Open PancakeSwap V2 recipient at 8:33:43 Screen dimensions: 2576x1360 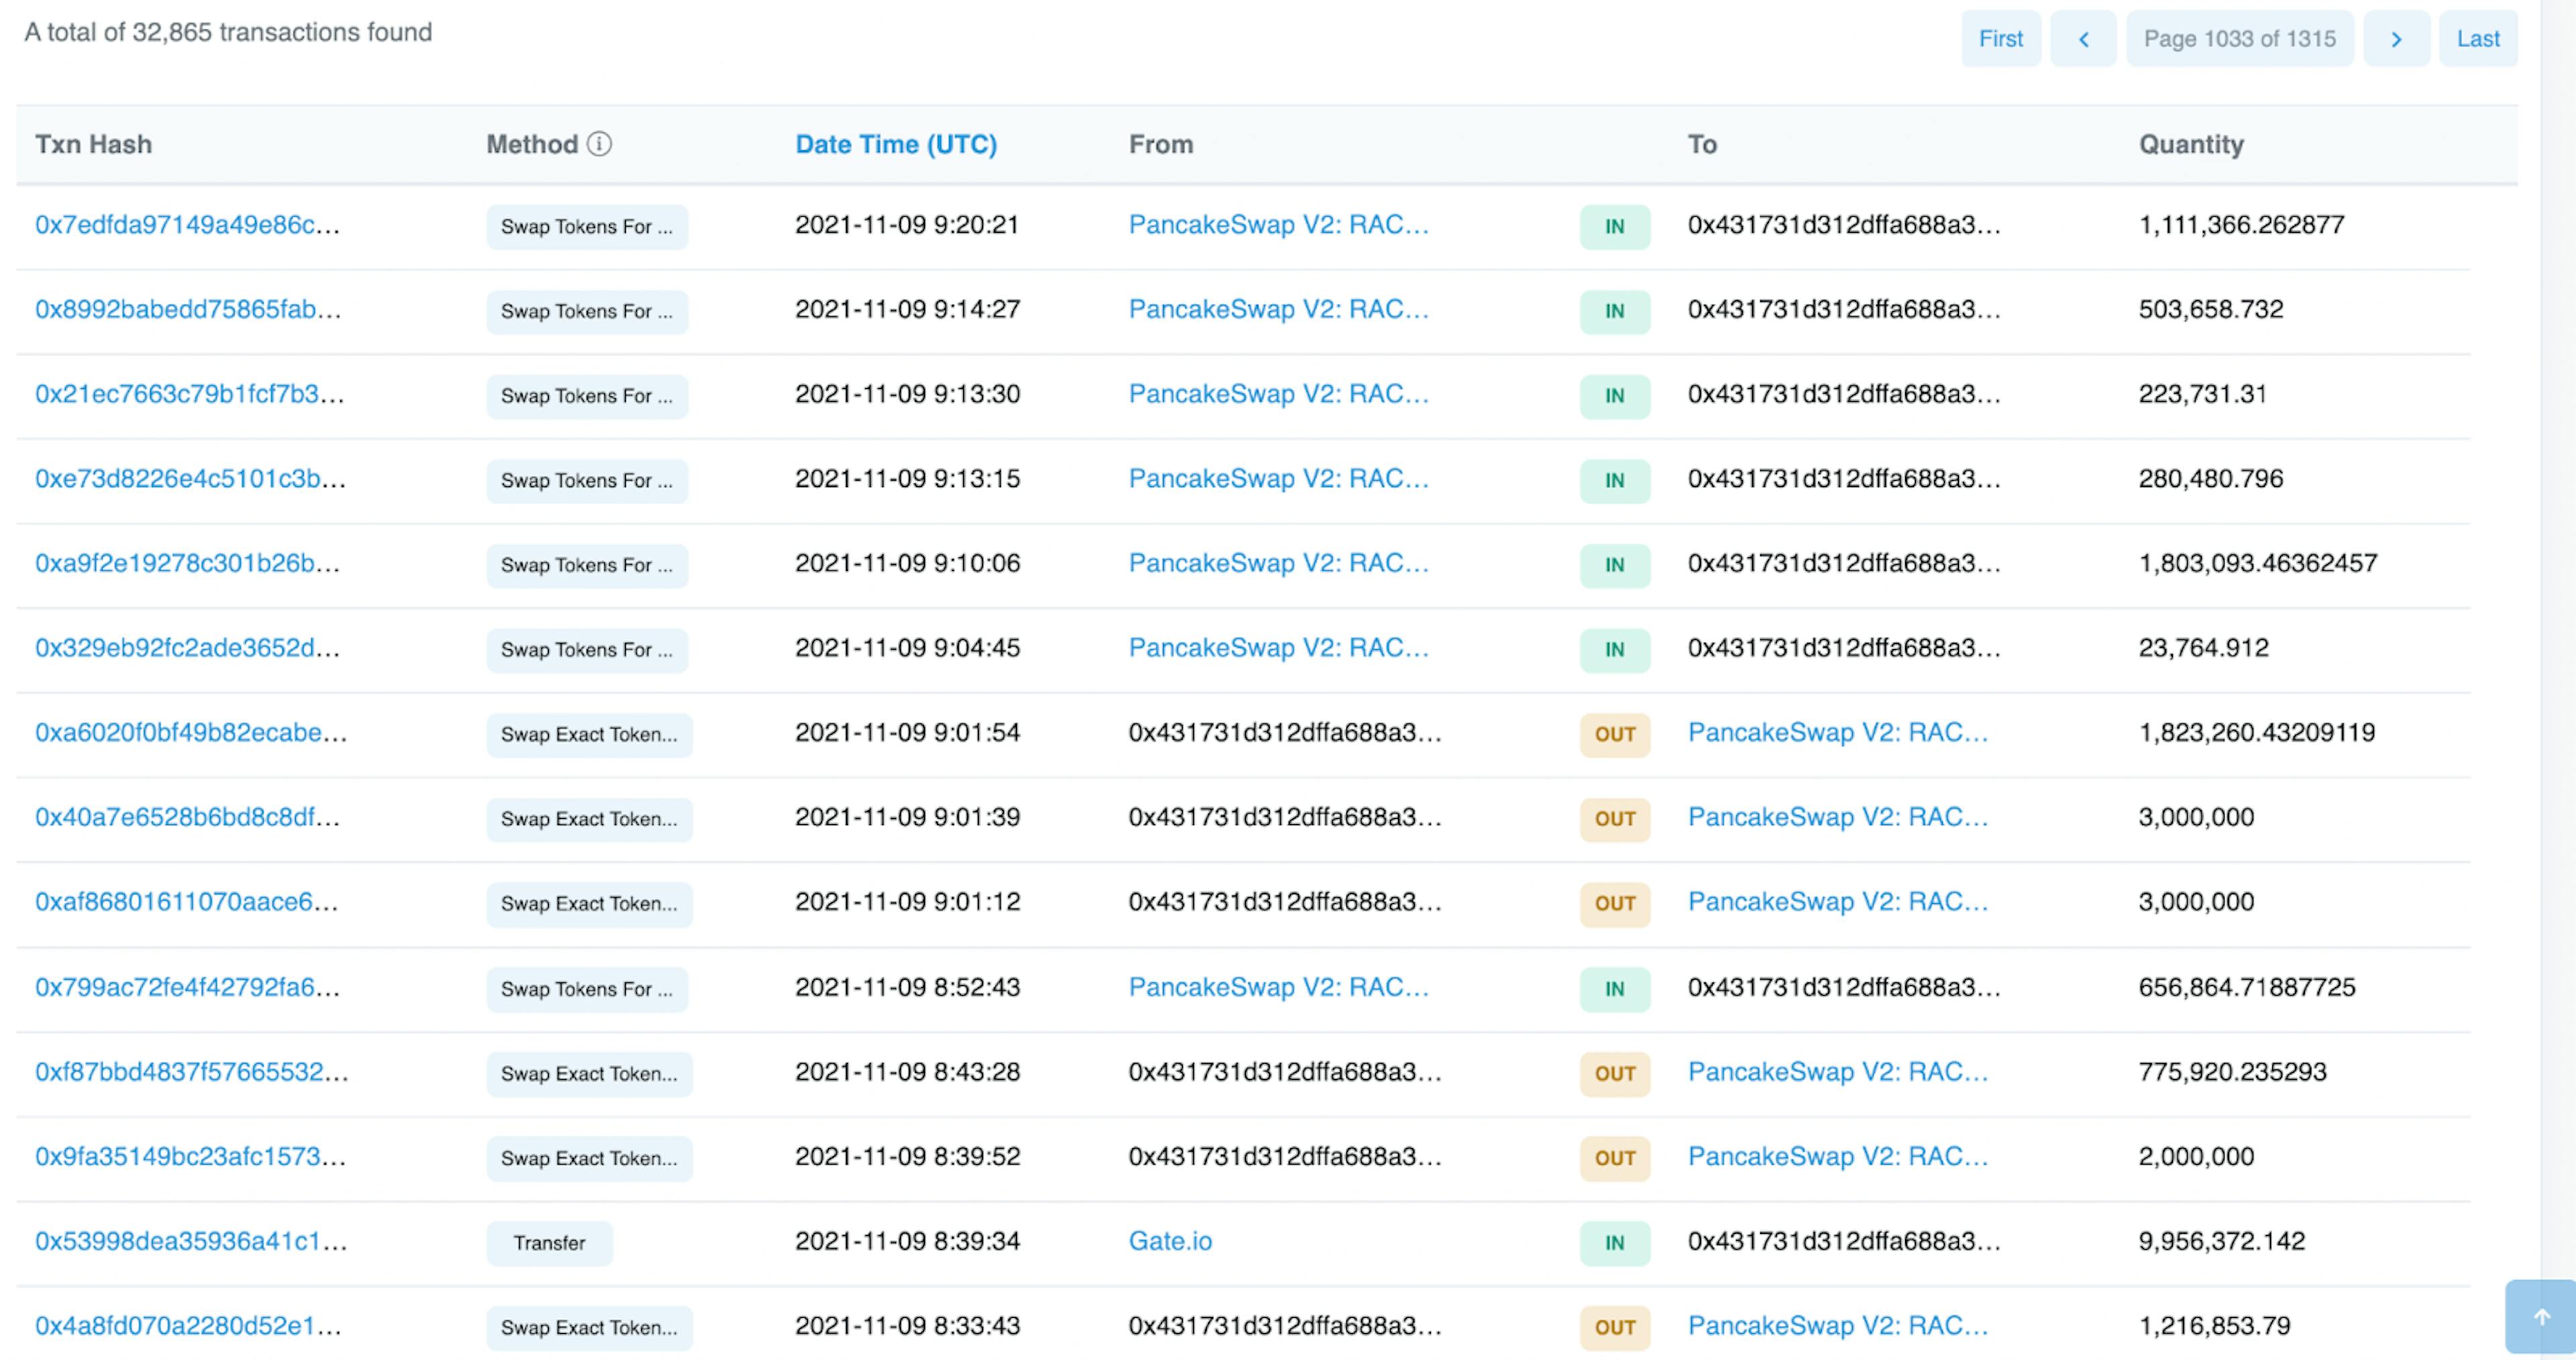click(x=1838, y=1326)
